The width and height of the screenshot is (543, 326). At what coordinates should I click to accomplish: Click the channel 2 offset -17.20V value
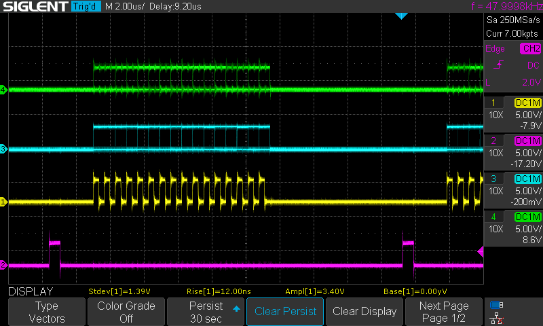(525, 164)
